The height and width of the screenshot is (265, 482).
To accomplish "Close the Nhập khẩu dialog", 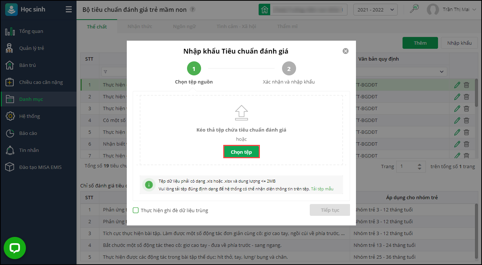I will [346, 51].
